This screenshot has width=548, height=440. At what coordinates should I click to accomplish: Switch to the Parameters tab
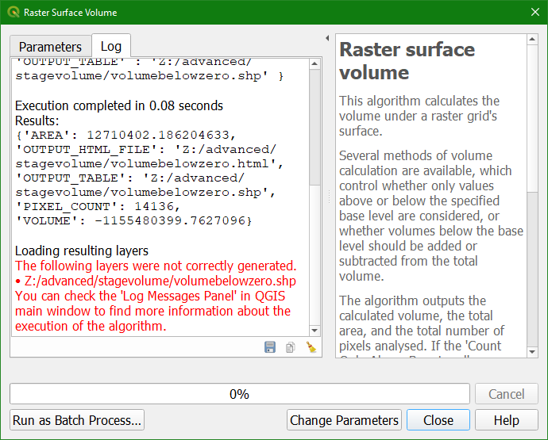(x=50, y=47)
